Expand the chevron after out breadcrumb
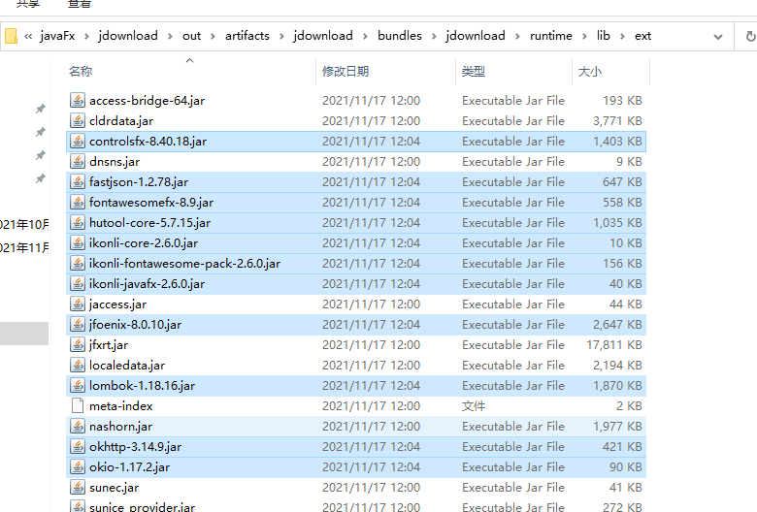This screenshot has height=512, width=757. click(213, 36)
